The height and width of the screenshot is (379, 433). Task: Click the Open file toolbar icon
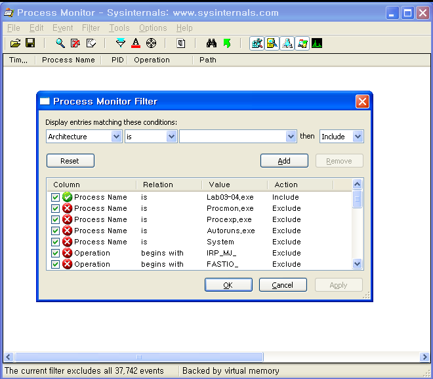coord(16,43)
